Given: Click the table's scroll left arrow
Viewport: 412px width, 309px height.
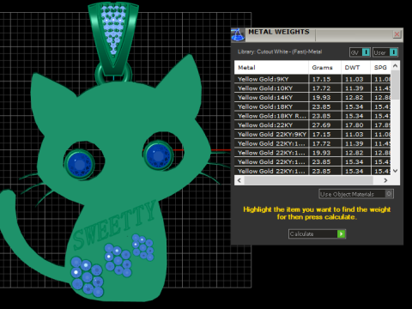Looking at the screenshot, I should pyautogui.click(x=239, y=180).
